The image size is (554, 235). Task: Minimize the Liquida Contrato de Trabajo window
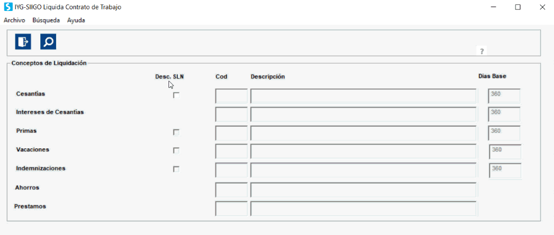coord(493,7)
